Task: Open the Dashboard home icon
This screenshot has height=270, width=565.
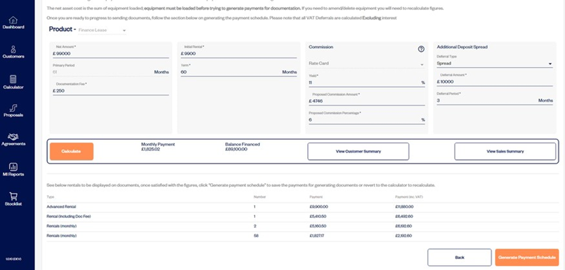Action: click(13, 20)
